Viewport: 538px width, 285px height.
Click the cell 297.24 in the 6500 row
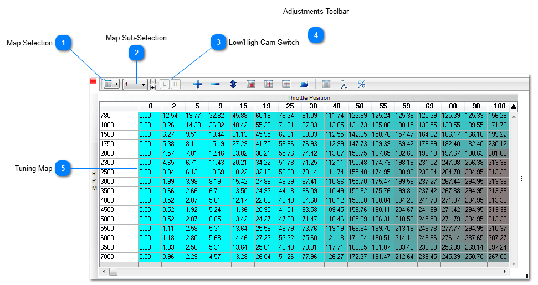[x=498, y=247]
